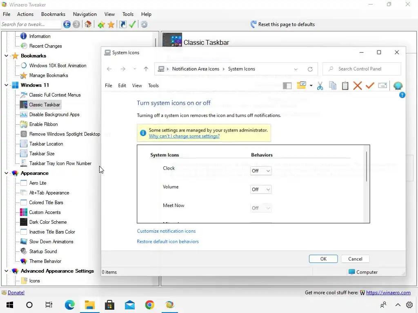Viewport: 418px width, 313px height.
Task: Collapse the Windows 11 tree group
Action: tap(6, 85)
